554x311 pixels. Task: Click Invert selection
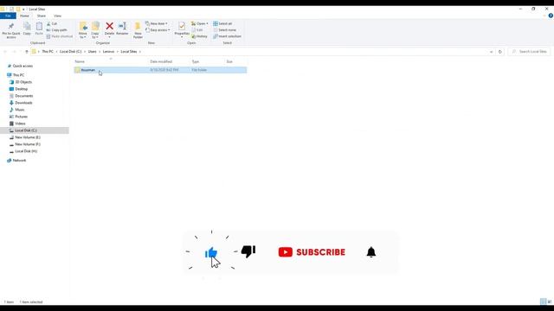coord(227,36)
